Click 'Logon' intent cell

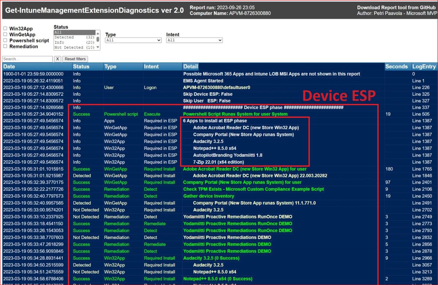click(x=150, y=87)
